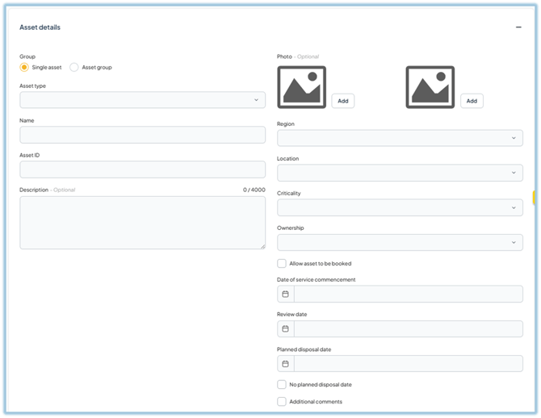
Task: Open calendar for Date of service commencement
Action: click(x=285, y=294)
